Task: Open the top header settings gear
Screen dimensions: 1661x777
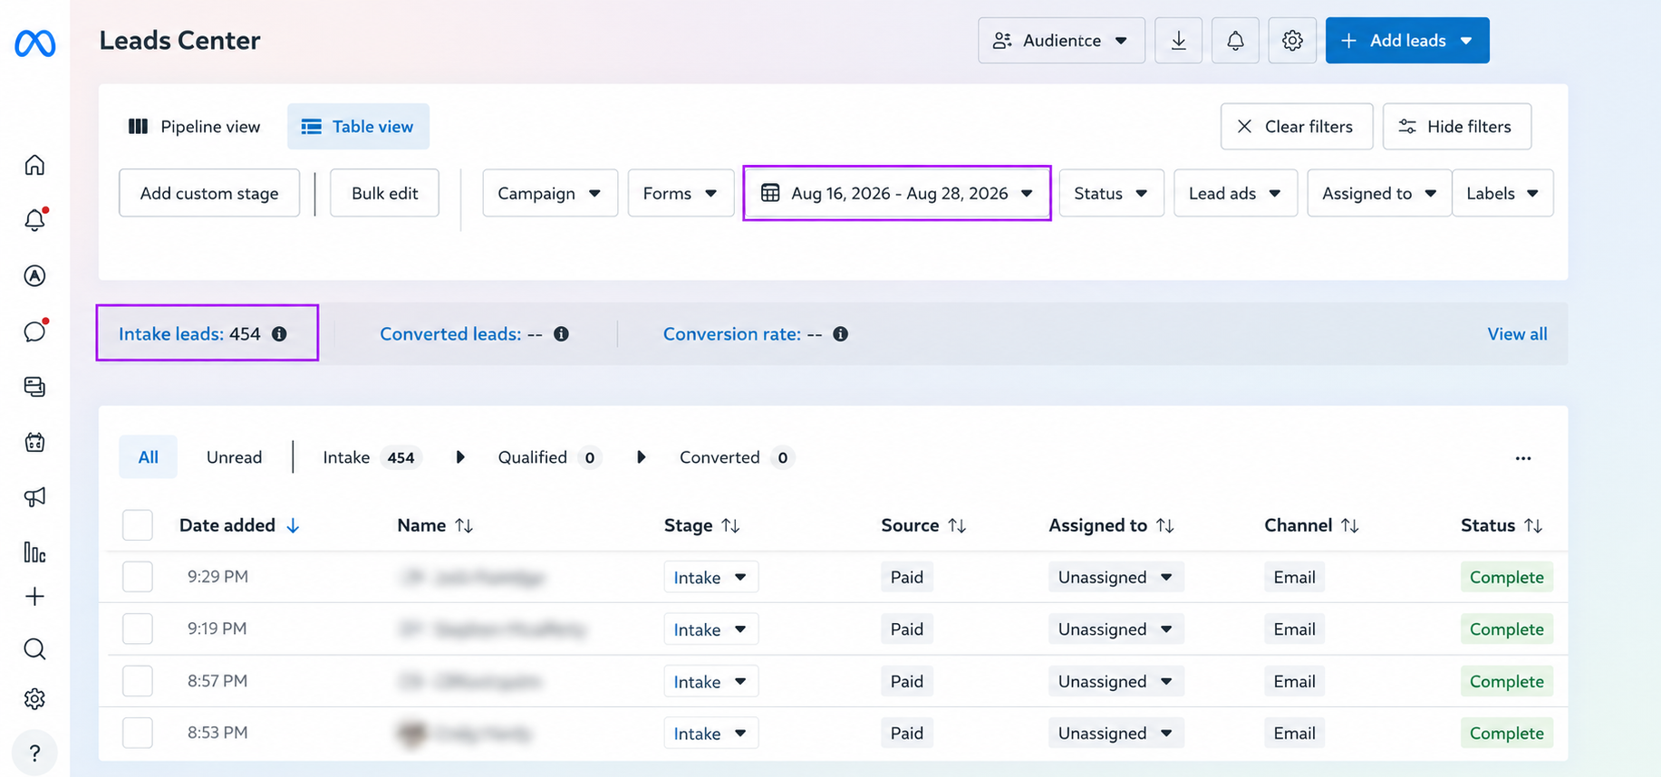Action: pyautogui.click(x=1292, y=41)
